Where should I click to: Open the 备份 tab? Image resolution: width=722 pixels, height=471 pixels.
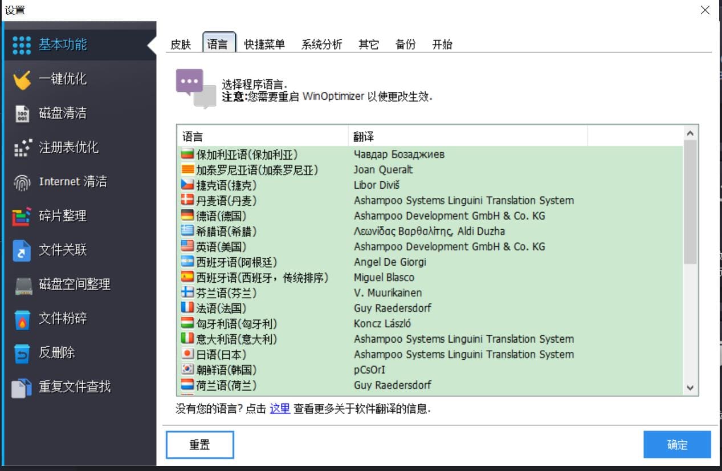point(405,44)
